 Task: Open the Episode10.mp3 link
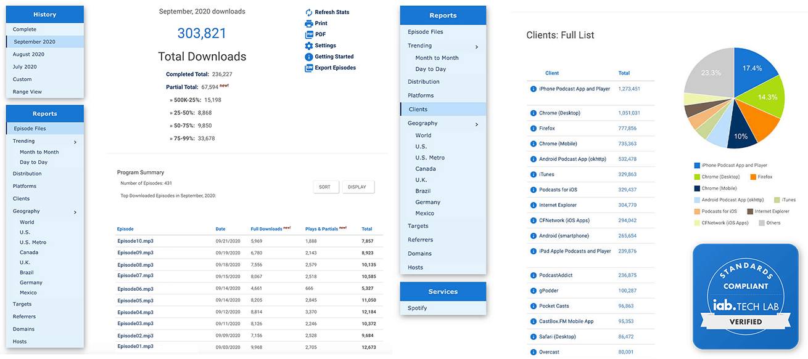(135, 241)
